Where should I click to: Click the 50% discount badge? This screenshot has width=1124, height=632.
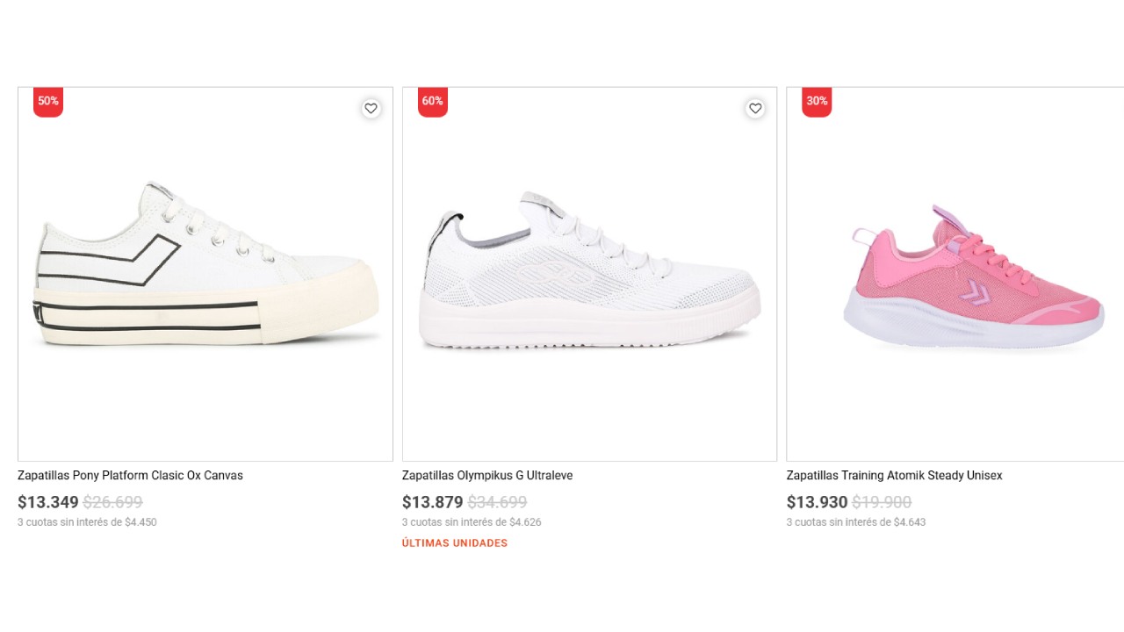tap(47, 101)
